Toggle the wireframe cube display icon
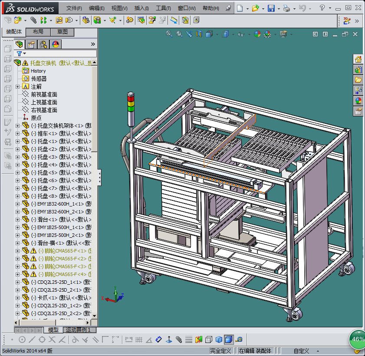This screenshot has width=365, height=356. [209, 339]
